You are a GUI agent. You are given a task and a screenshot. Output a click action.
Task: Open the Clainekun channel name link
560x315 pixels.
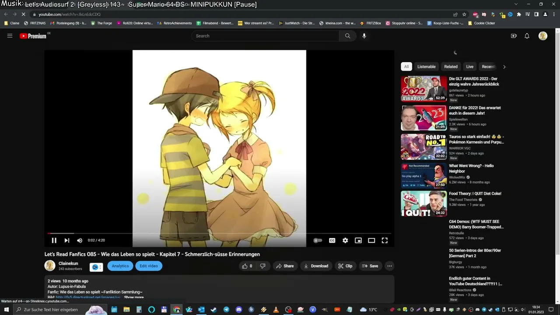[68, 263]
